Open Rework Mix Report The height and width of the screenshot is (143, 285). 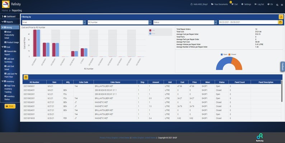pos(10,53)
